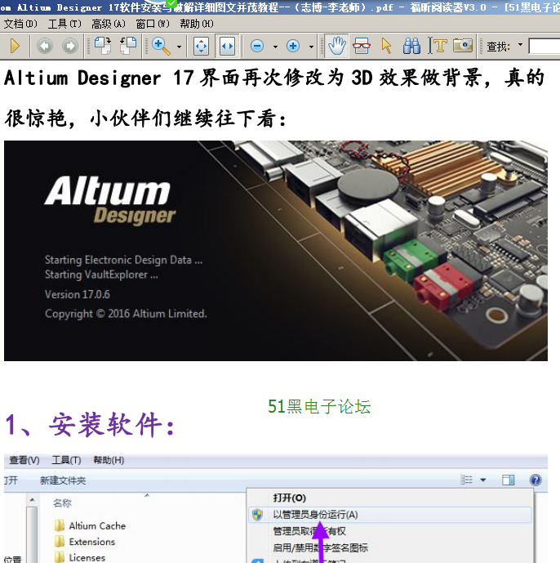
Task: Zoom out with the minus button
Action: point(257,46)
